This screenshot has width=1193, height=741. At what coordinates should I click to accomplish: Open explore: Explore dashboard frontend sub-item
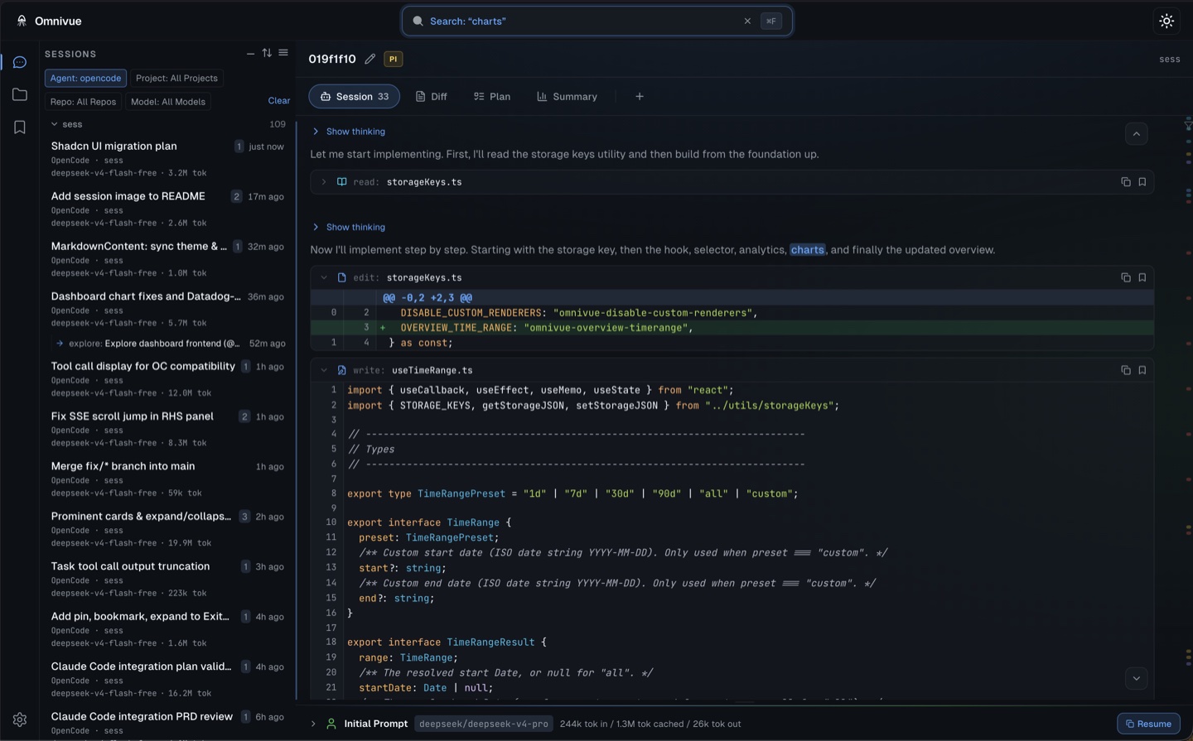170,343
